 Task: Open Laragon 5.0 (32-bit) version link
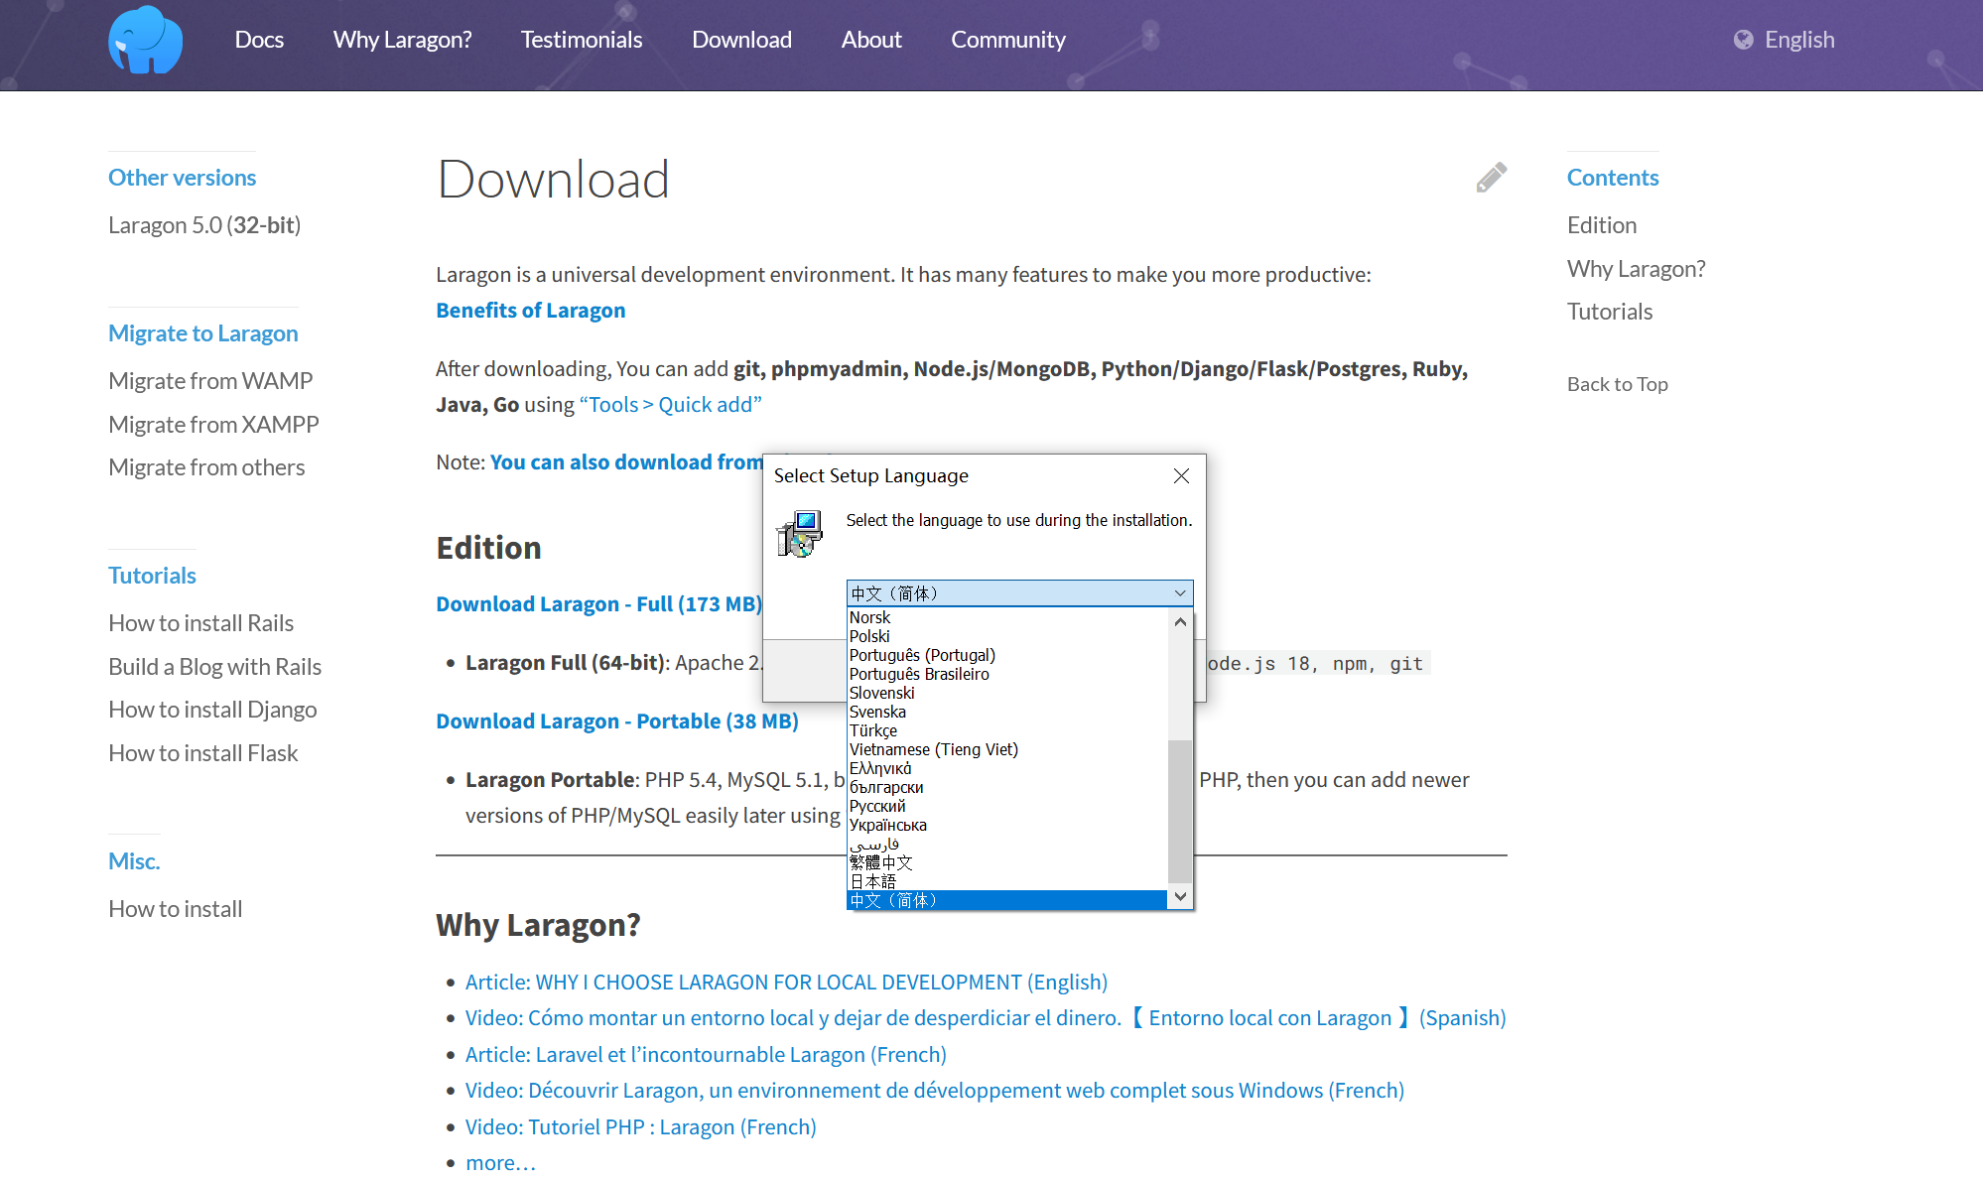pos(204,225)
